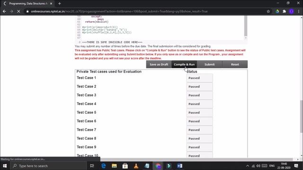Click Passed status for Test Case 5
The width and height of the screenshot is (303, 170).
[200, 113]
